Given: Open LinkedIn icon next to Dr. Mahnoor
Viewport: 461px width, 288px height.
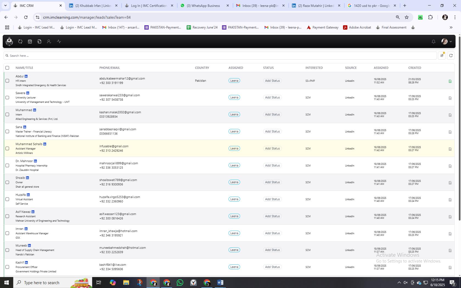Looking at the screenshot, I should (x=35, y=161).
